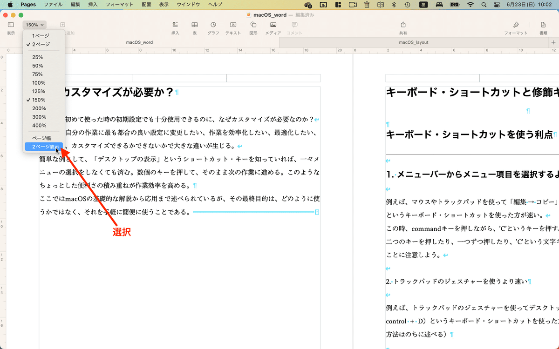Click the document icon beside macOS_word title

tap(248, 15)
